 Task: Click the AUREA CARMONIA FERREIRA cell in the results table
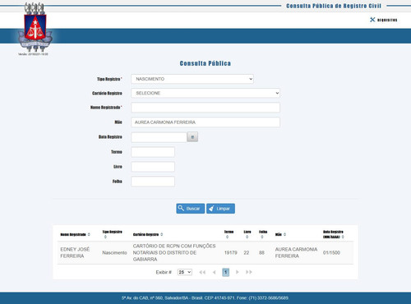(x=296, y=252)
